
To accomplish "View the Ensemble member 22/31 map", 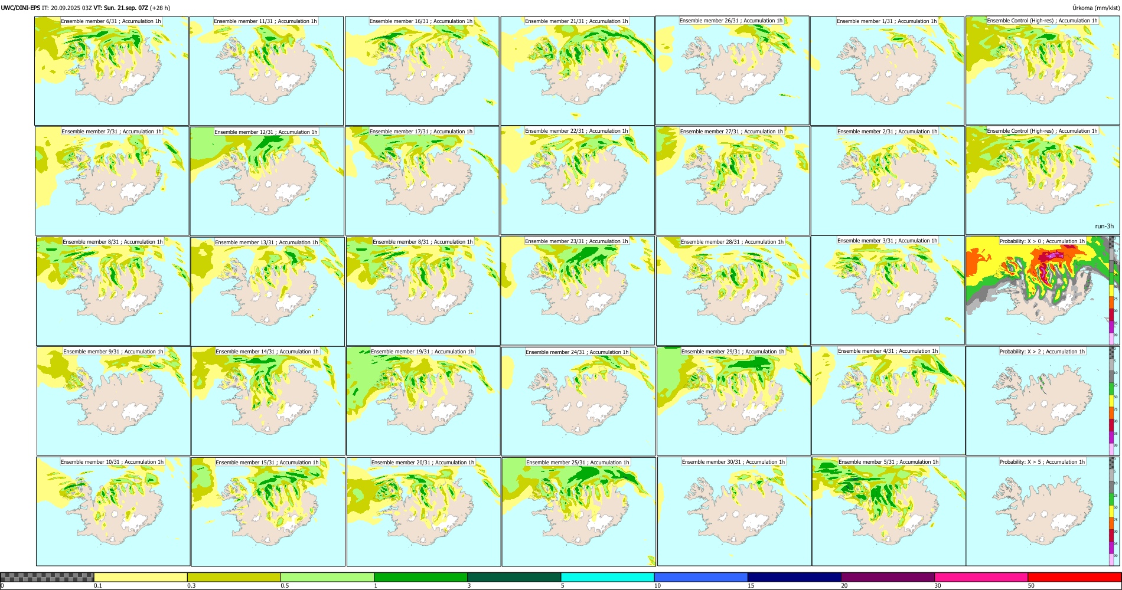I will pos(578,180).
